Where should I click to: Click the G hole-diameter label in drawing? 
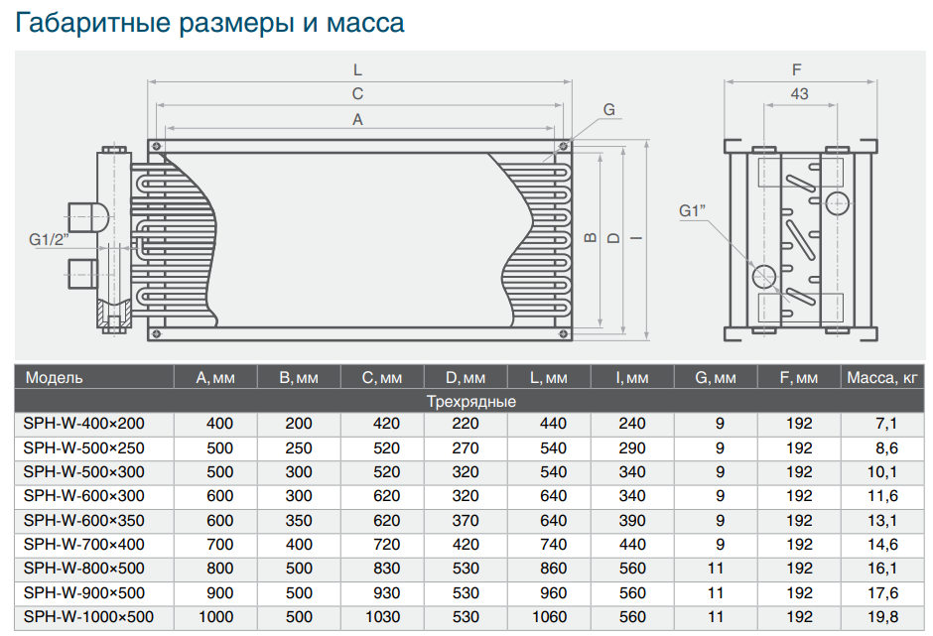click(x=608, y=109)
